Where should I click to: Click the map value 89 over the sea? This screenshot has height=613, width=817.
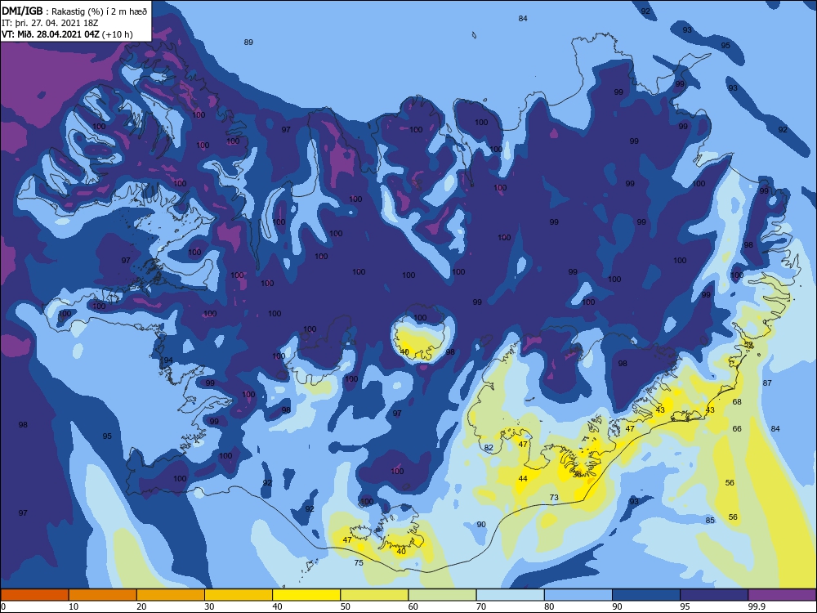coord(248,43)
